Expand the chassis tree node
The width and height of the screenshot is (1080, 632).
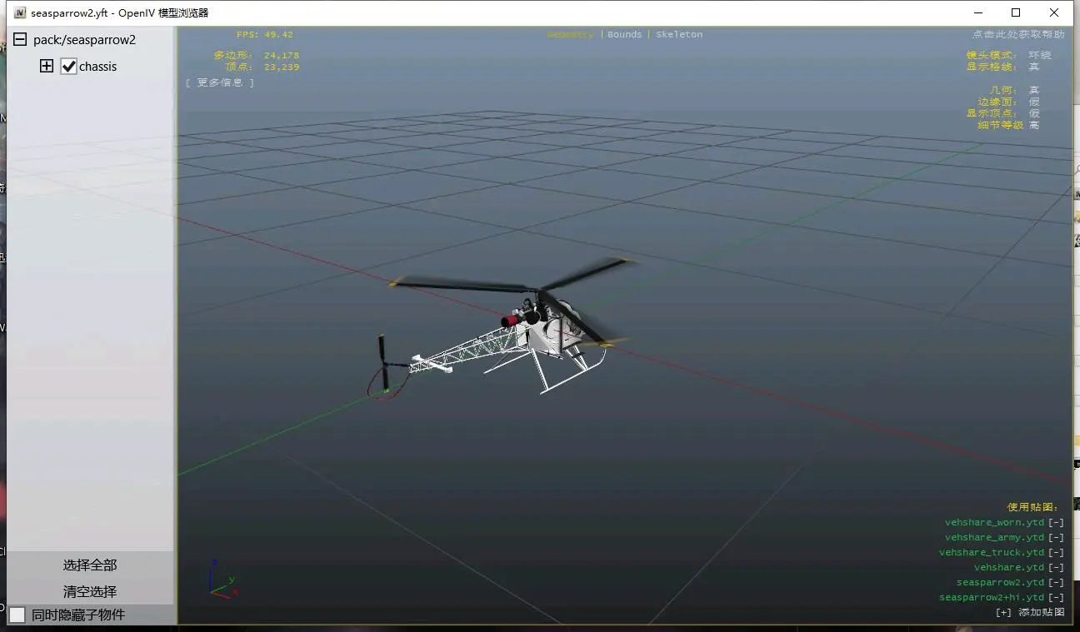click(x=47, y=67)
